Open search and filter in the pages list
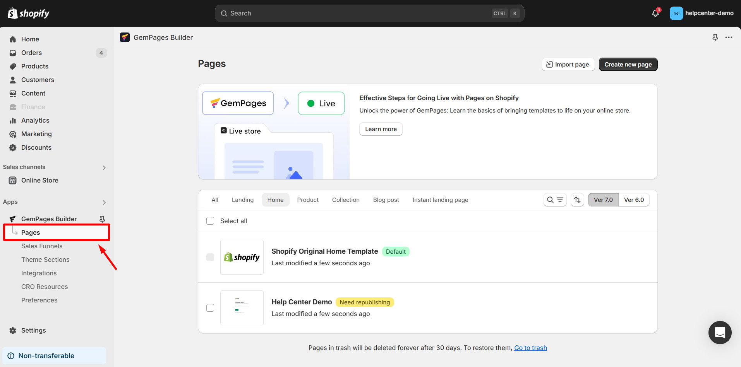The height and width of the screenshot is (367, 741). (x=555, y=200)
